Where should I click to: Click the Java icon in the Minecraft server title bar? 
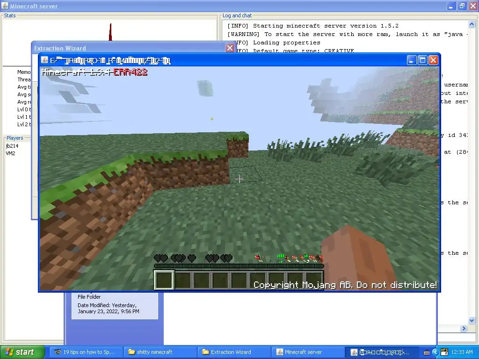click(x=5, y=6)
